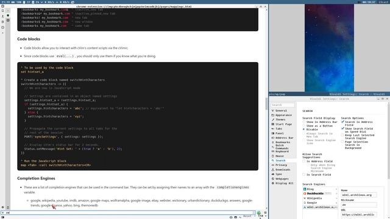Viewport: 390px width, 219px height.
Task: Open Privacy settings section
Action: [x=281, y=165]
